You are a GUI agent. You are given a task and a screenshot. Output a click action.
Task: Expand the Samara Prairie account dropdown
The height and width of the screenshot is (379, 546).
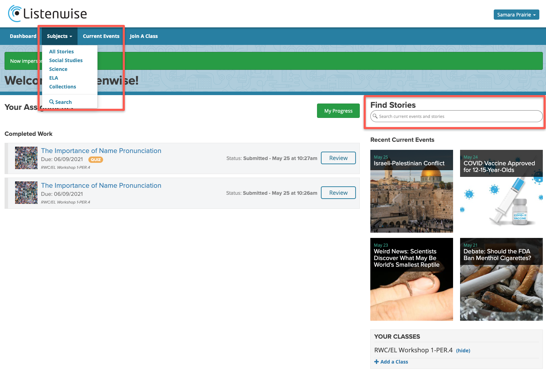[x=516, y=15]
